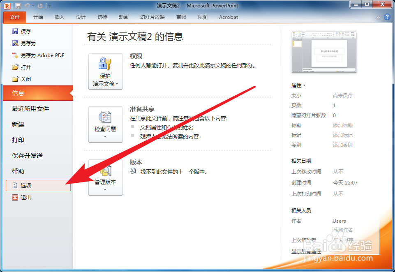The height and width of the screenshot is (272, 395).
Task: Close the PowerPoint window
Action: coord(382,5)
